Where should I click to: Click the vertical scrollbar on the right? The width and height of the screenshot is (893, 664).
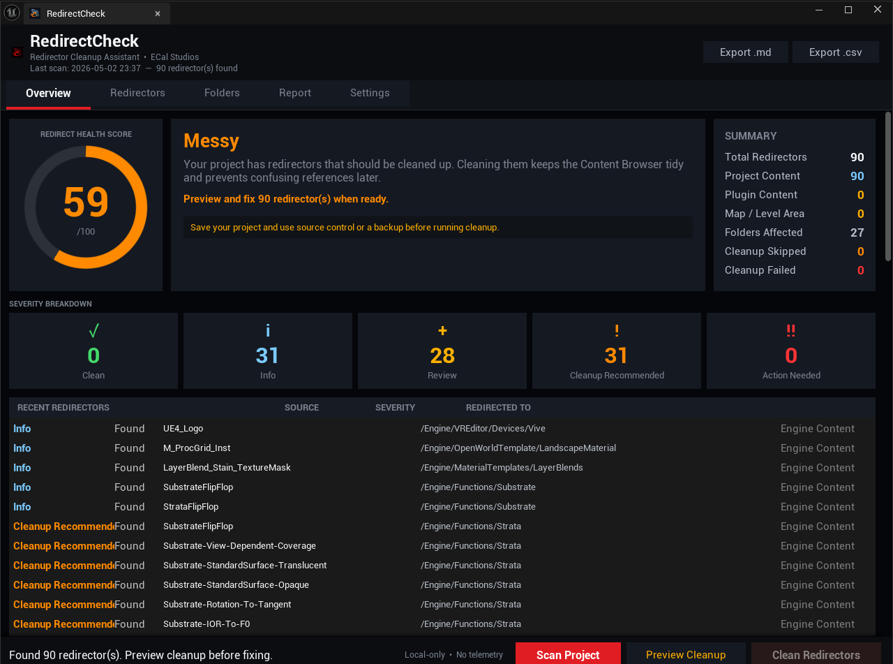(x=887, y=186)
